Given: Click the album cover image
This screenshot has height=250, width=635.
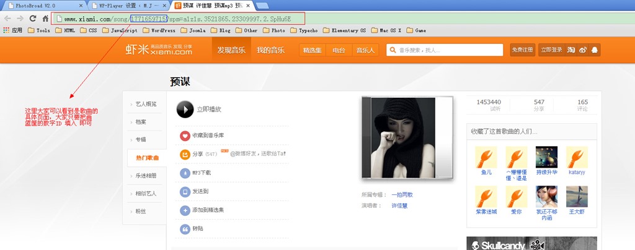Looking at the screenshot, I should coord(407,138).
